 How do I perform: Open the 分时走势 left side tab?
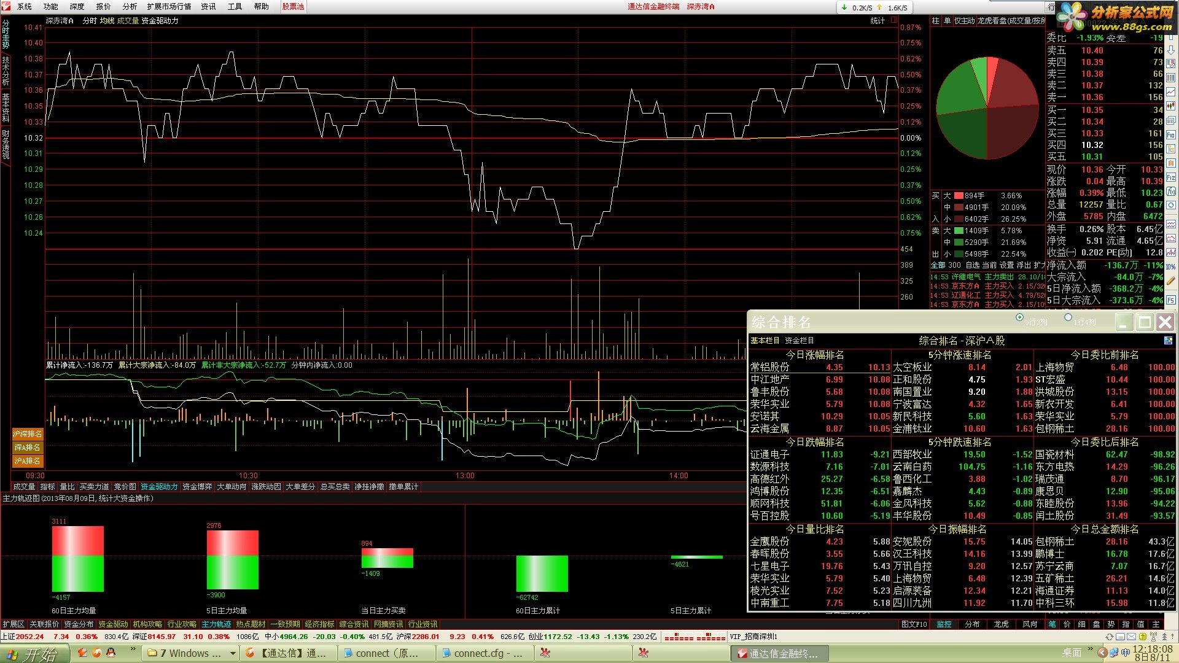coord(6,34)
